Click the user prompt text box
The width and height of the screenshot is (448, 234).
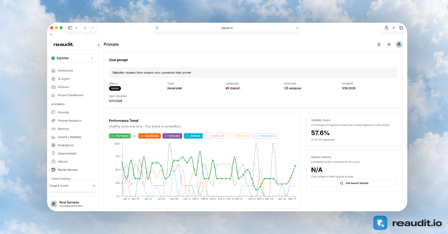coord(253,73)
